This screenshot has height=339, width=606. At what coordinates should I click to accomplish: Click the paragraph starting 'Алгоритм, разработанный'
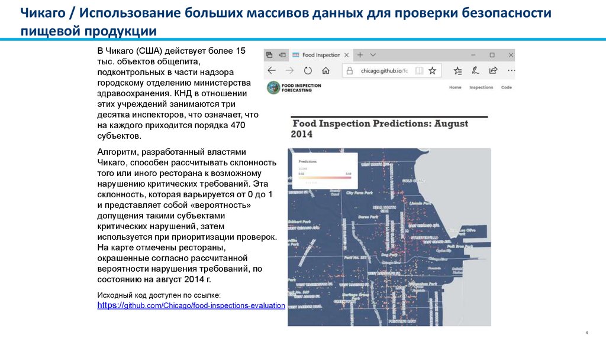coord(187,216)
